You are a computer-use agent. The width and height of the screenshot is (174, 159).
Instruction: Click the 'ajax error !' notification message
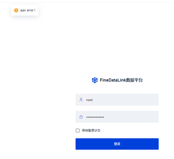pos(28,10)
